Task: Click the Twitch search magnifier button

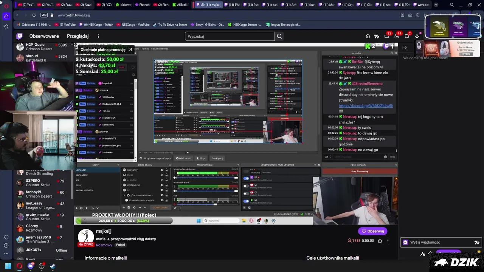Action: tap(279, 36)
